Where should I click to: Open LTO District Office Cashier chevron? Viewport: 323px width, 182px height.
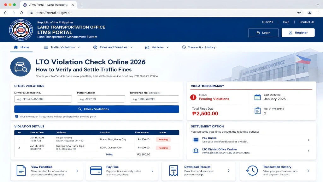308,151
